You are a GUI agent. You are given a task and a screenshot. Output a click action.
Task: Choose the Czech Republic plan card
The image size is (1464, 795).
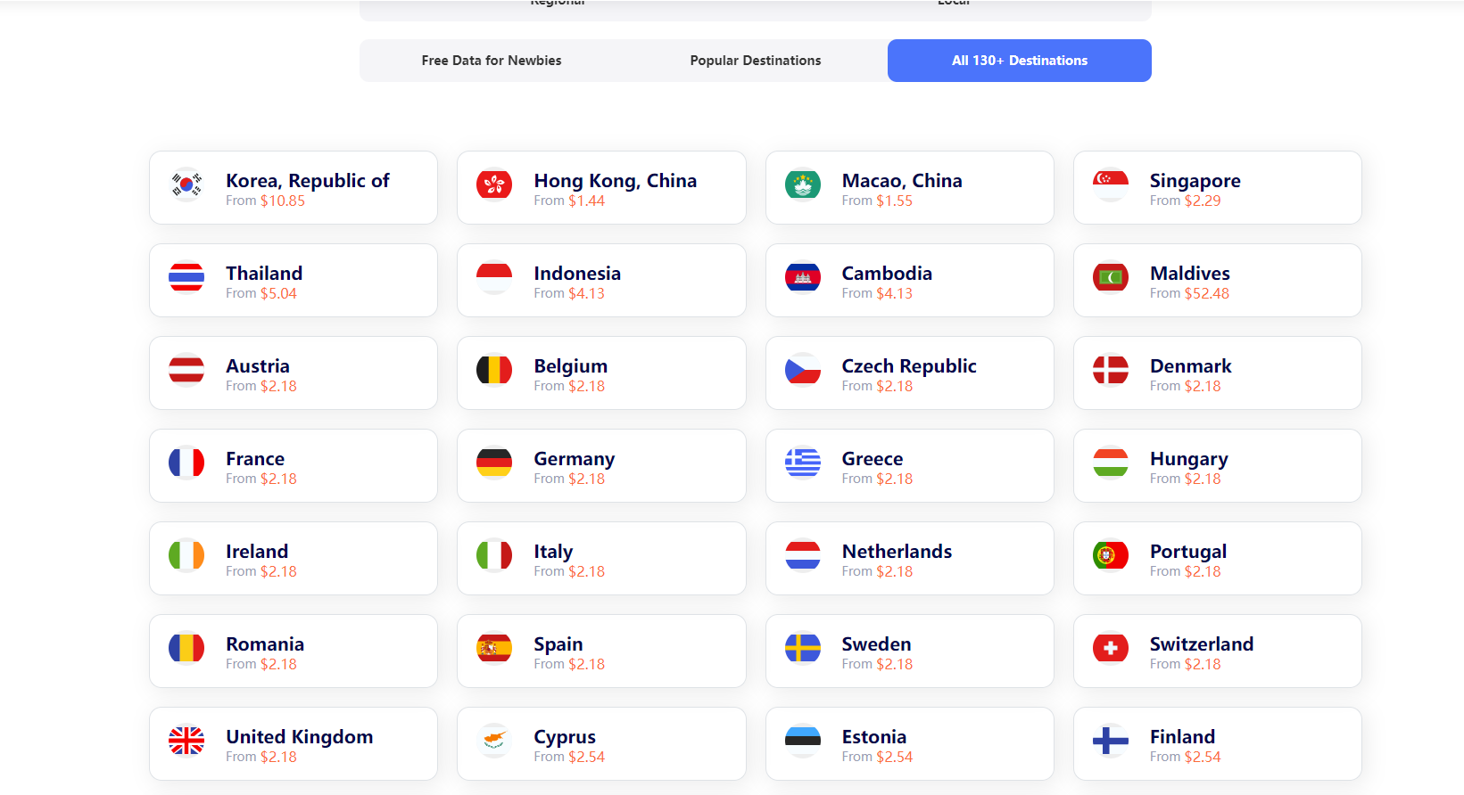pyautogui.click(x=909, y=373)
